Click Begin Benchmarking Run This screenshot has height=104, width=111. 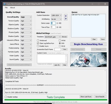89,44
